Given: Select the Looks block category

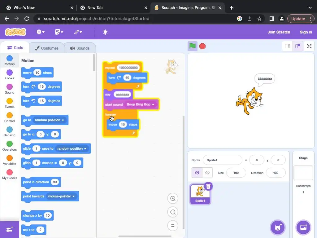Looking at the screenshot, I should 10,75.
